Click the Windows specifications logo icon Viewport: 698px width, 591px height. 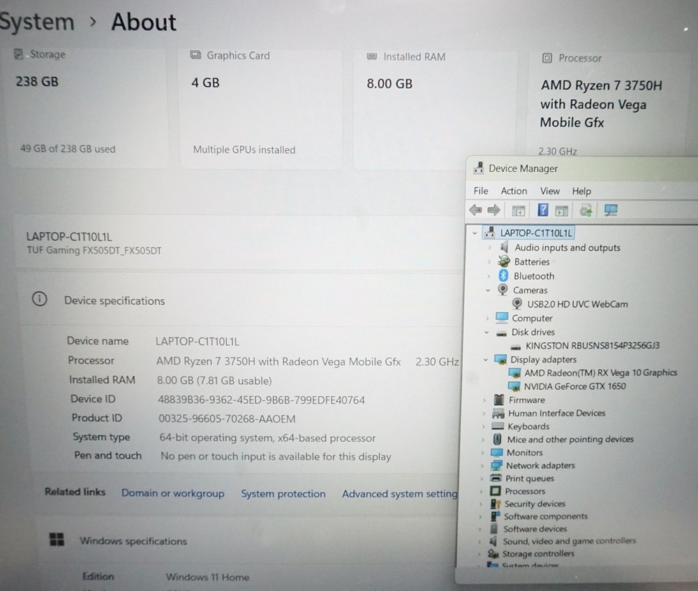(57, 539)
